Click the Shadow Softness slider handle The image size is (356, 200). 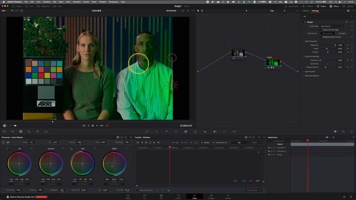click(x=325, y=67)
